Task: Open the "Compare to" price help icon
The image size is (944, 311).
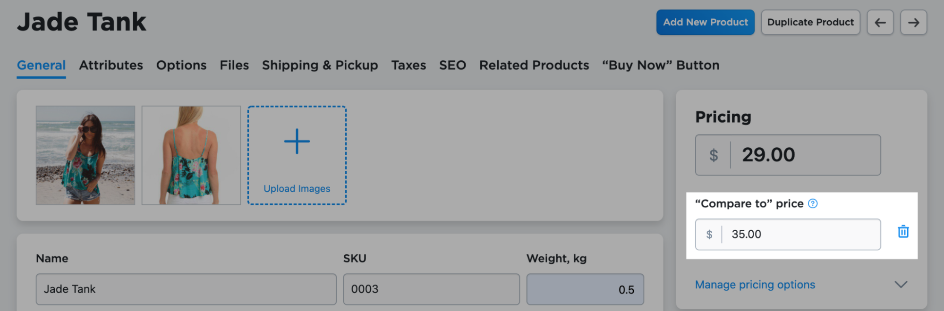Action: pyautogui.click(x=812, y=203)
